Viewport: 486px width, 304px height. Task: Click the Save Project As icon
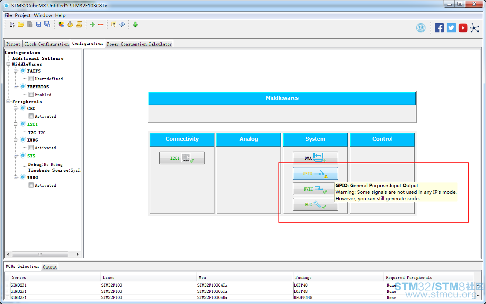tap(47, 25)
